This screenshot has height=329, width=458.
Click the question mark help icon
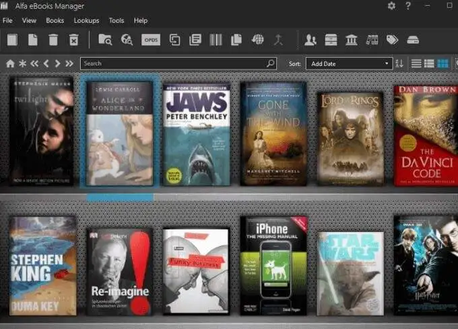click(408, 5)
